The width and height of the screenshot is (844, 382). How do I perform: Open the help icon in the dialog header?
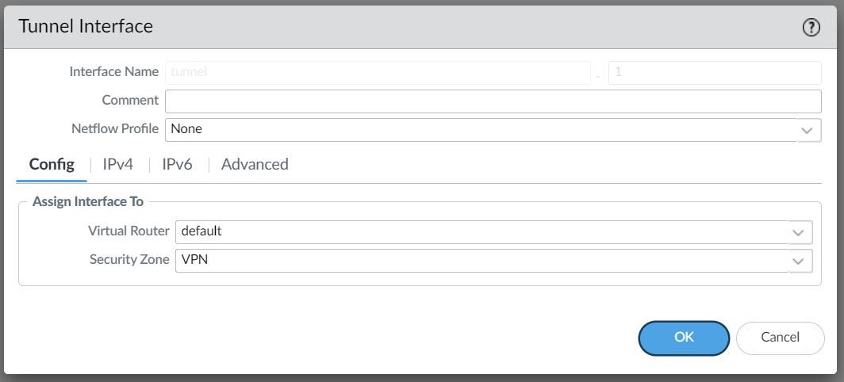tap(811, 28)
